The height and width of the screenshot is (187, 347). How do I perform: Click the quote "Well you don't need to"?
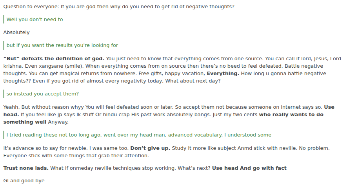point(35,20)
